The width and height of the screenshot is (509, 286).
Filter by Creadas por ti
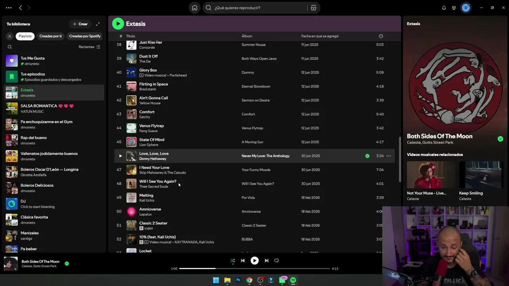(51, 36)
